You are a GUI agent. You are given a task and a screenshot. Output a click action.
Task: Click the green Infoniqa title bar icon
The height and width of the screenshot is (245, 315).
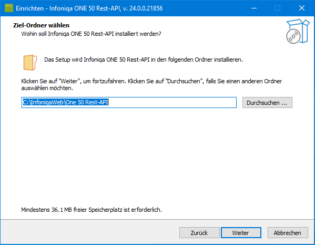9,8
